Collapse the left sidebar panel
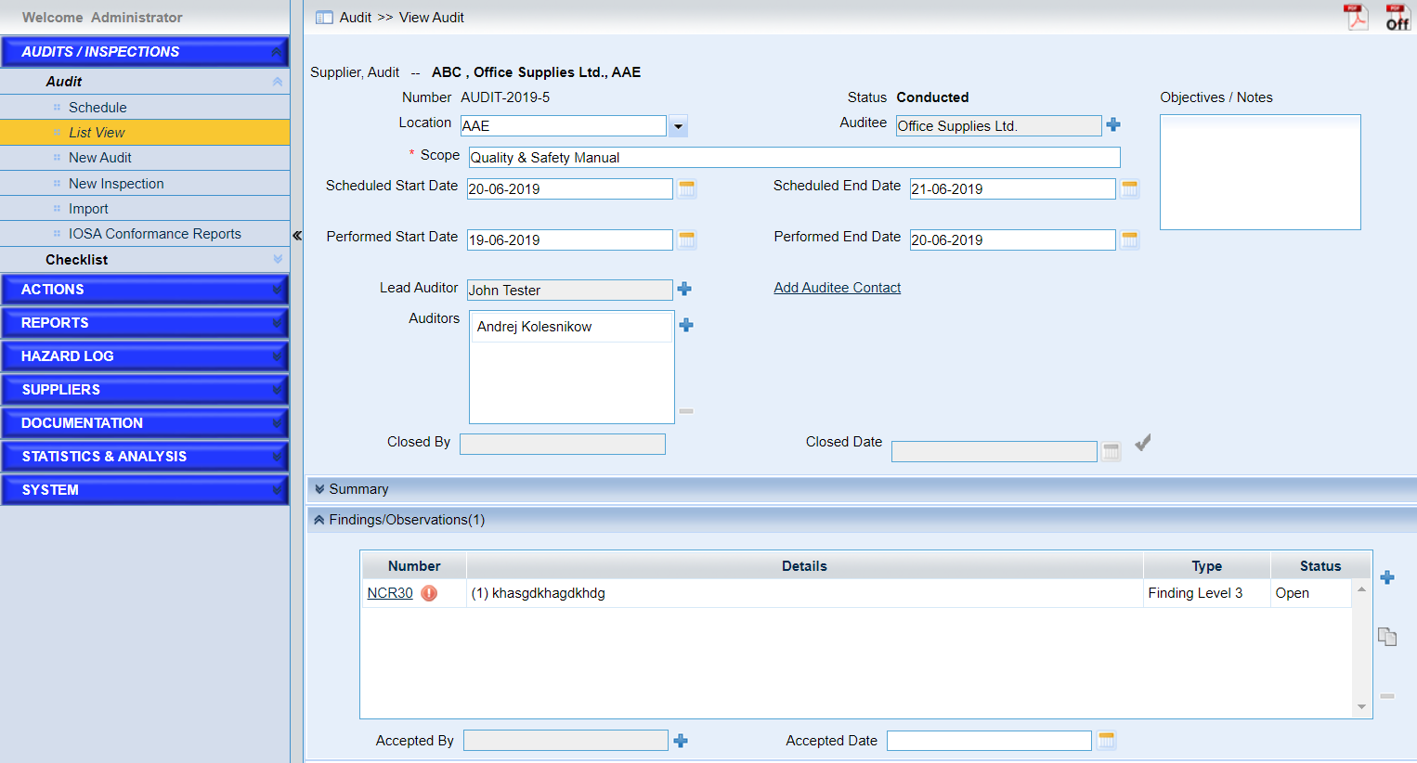The width and height of the screenshot is (1417, 763). [x=297, y=236]
